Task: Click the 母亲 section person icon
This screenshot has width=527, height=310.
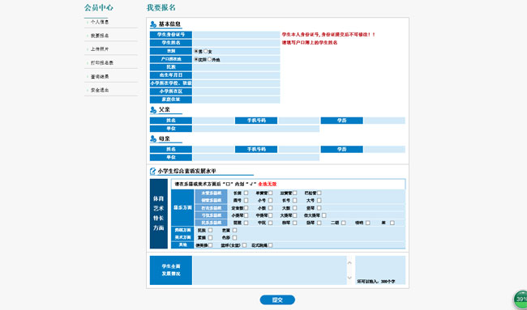Action: 153,138
